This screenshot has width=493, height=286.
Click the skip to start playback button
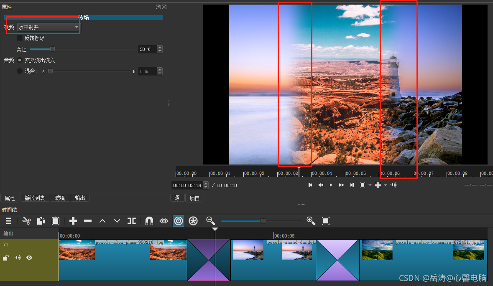point(310,185)
